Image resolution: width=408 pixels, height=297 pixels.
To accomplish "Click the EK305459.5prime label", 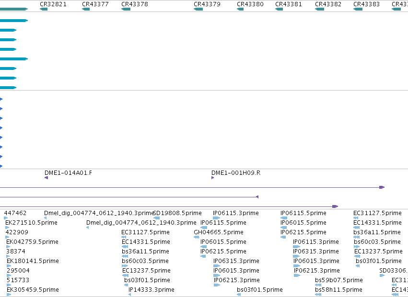I will (33, 290).
